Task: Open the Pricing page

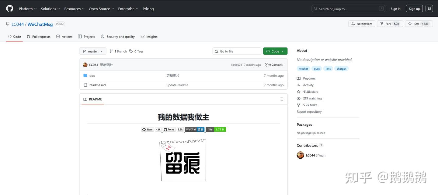Action: coord(148,9)
